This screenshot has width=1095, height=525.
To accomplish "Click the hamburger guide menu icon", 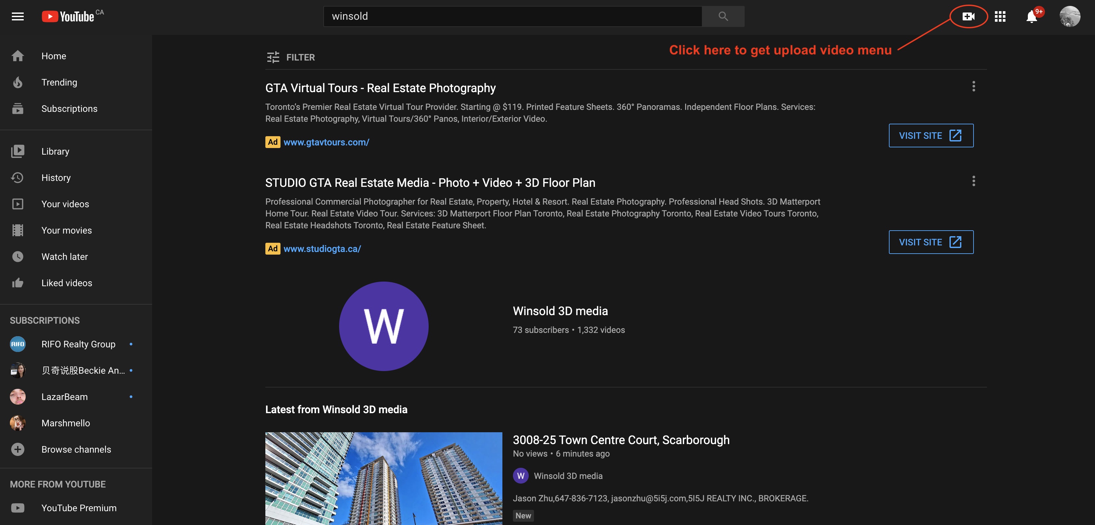I will click(x=17, y=16).
